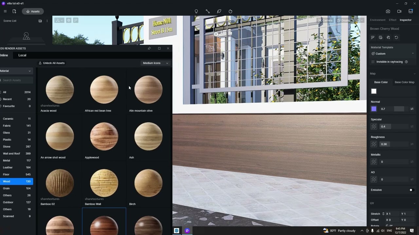Toggle the Emissive switch
The image size is (419, 235).
point(412,190)
